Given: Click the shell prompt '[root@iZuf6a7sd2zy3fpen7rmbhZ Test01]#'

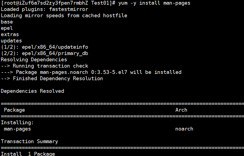Looking at the screenshot, I should [x=58, y=3].
